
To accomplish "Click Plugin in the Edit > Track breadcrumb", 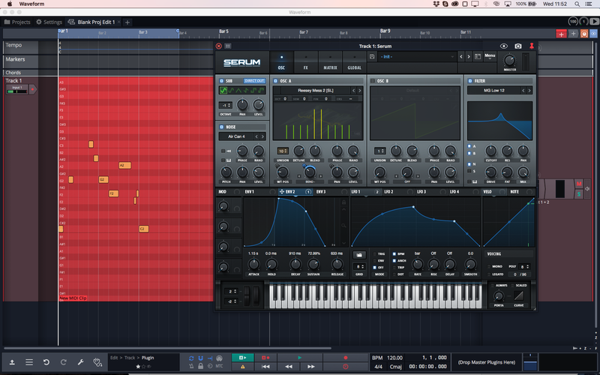I will [148, 358].
